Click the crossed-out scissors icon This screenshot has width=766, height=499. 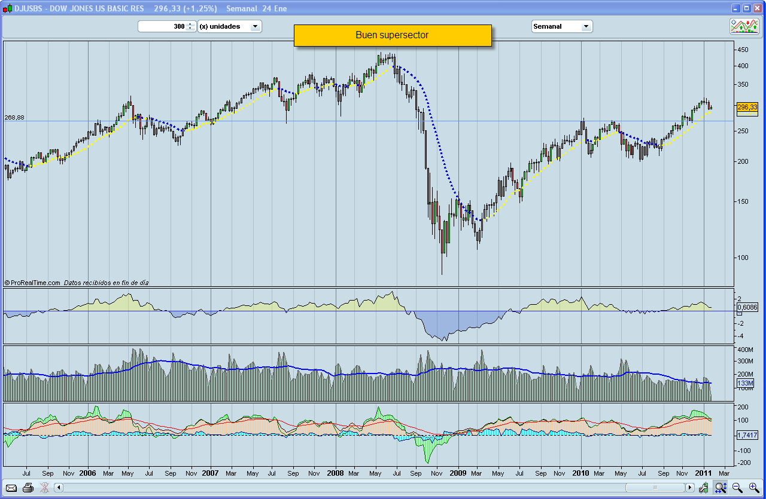(x=44, y=488)
